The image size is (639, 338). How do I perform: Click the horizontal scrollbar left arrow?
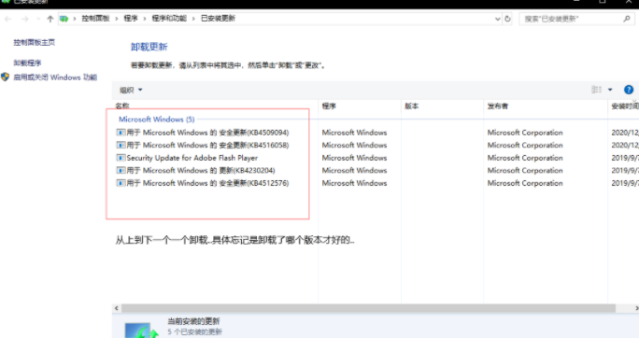(117, 308)
